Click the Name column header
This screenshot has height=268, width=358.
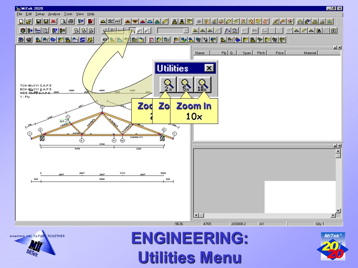click(202, 53)
